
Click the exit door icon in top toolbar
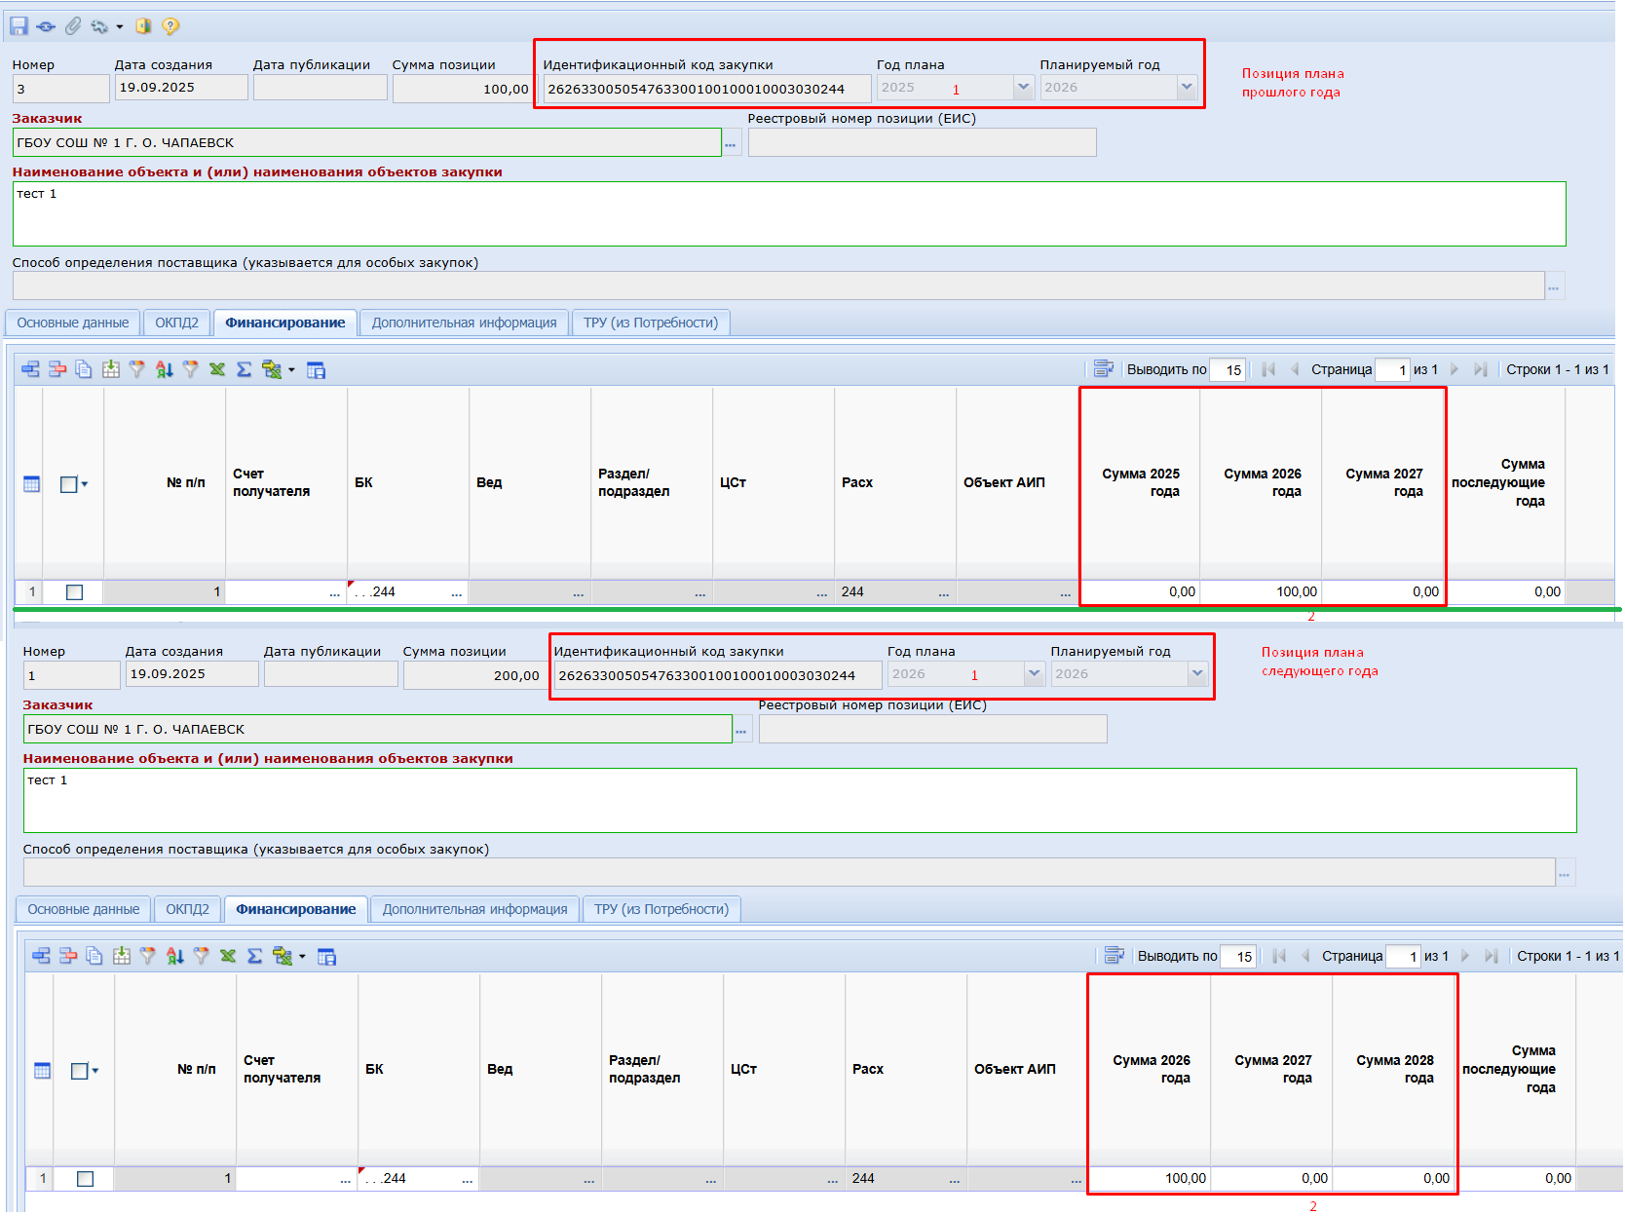click(x=143, y=26)
